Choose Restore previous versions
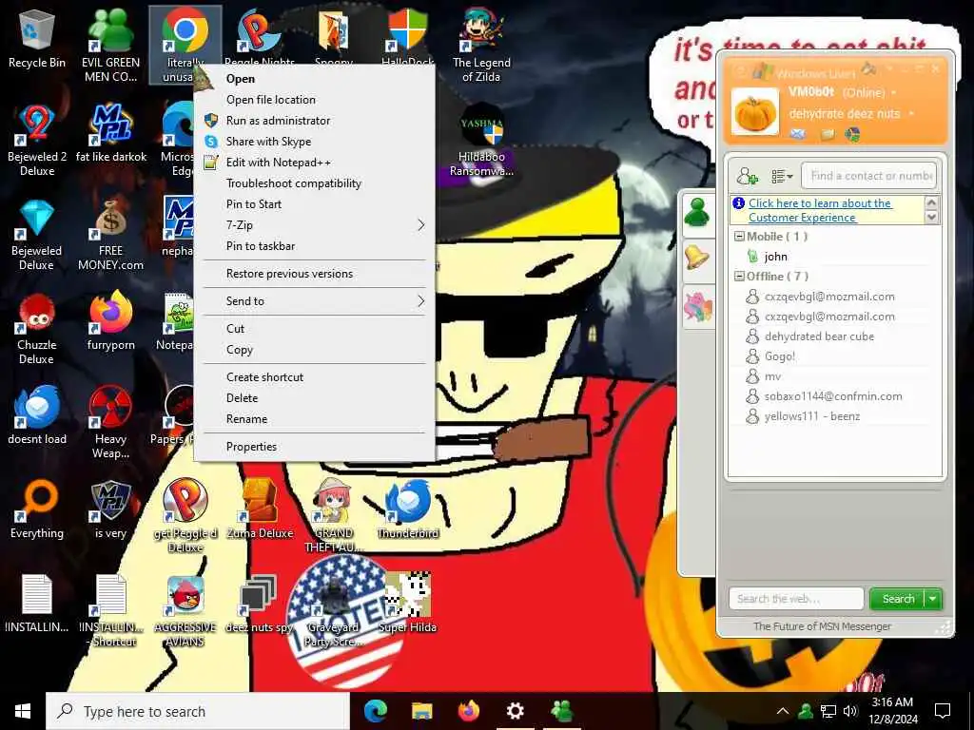Image resolution: width=974 pixels, height=730 pixels. (289, 274)
